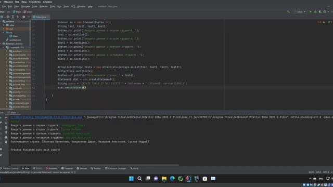Select java.logging module row

15,70
